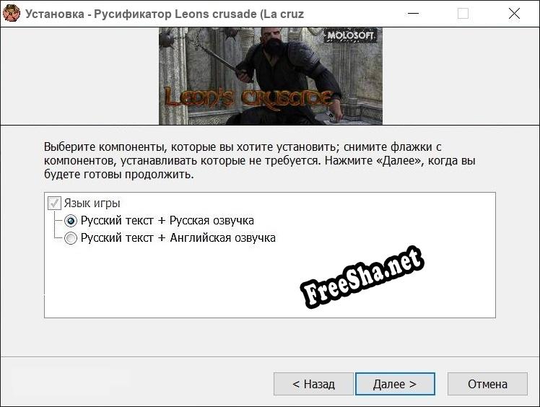Click the Русская озвучка option label text
The height and width of the screenshot is (407, 540).
coord(167,221)
